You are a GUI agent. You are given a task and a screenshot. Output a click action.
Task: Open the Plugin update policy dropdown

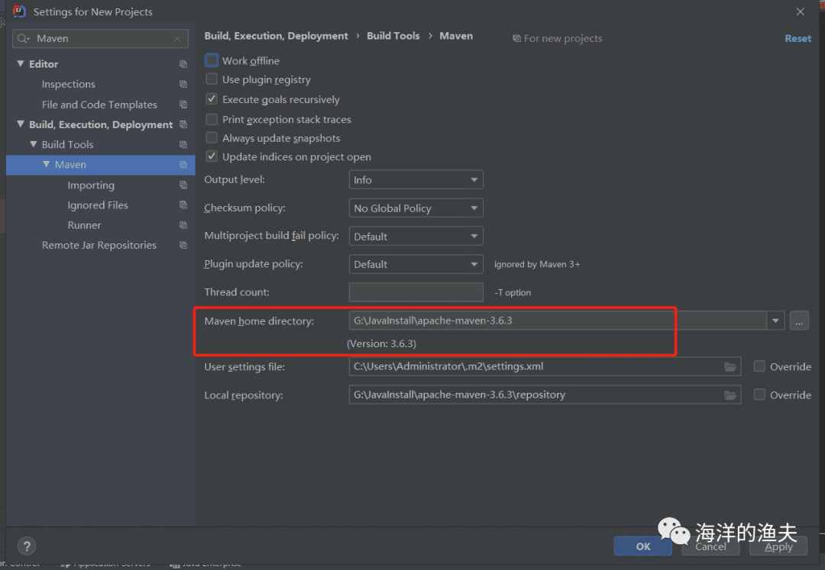coord(416,264)
